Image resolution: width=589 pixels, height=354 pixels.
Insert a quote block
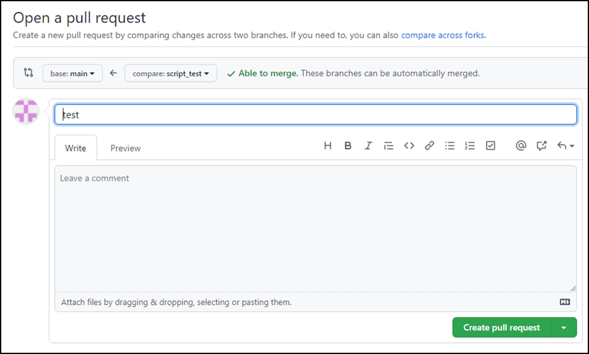click(389, 145)
